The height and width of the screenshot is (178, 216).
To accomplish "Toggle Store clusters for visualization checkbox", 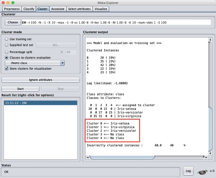I will [x=7, y=69].
